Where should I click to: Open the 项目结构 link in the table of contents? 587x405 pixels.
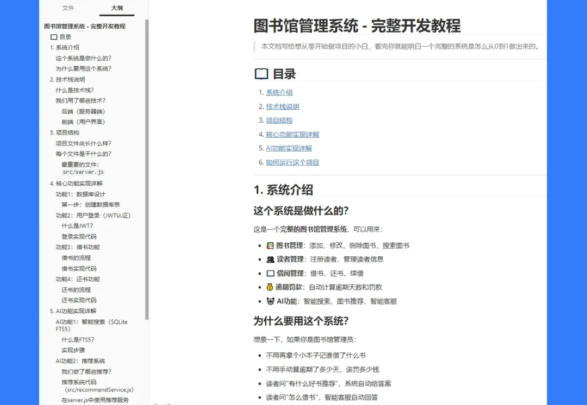coord(279,121)
